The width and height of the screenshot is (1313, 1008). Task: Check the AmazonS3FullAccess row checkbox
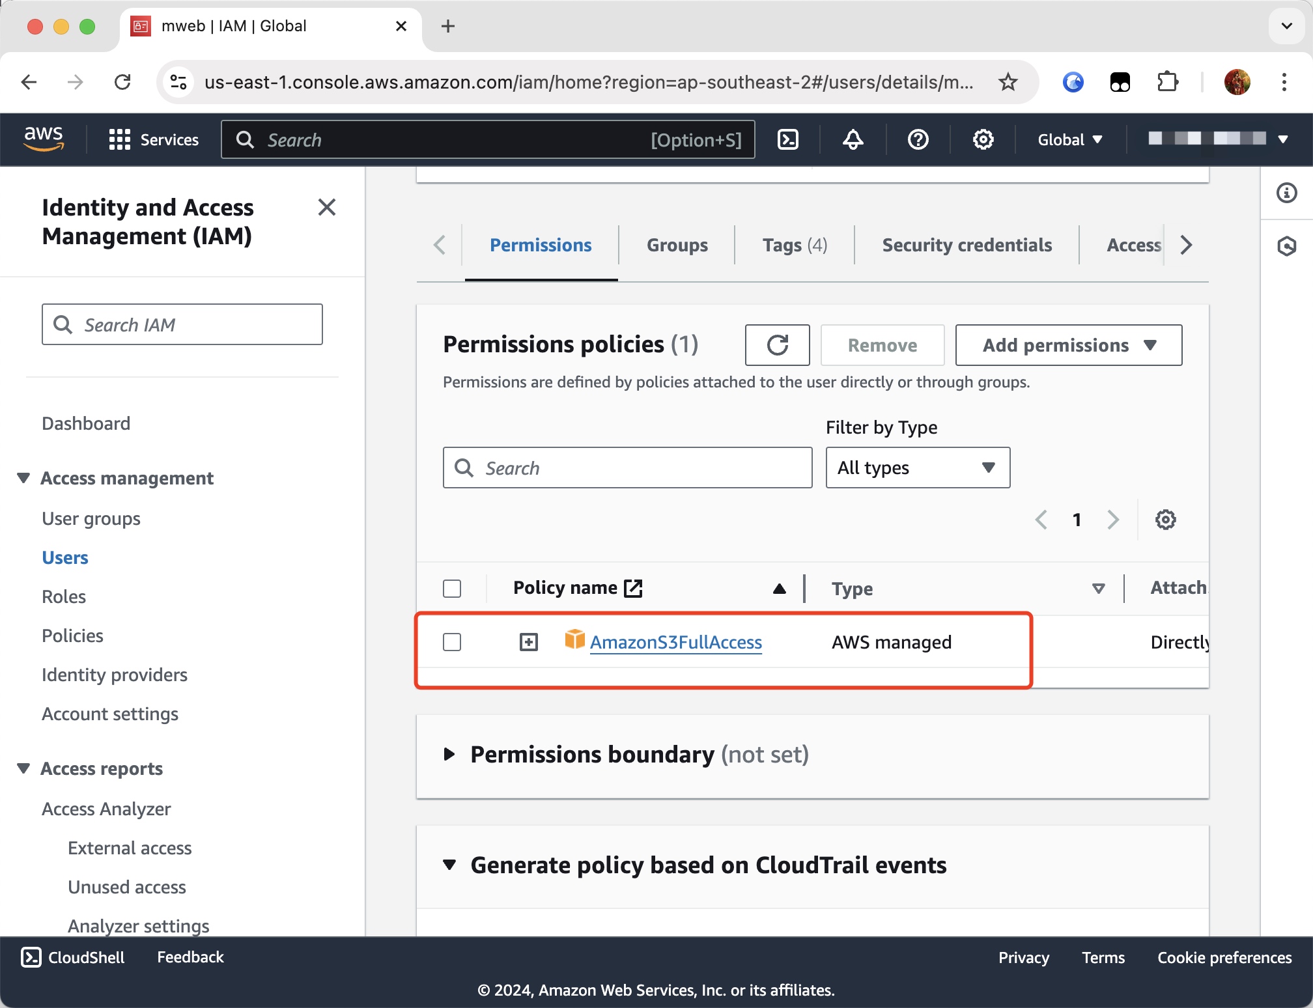point(452,642)
